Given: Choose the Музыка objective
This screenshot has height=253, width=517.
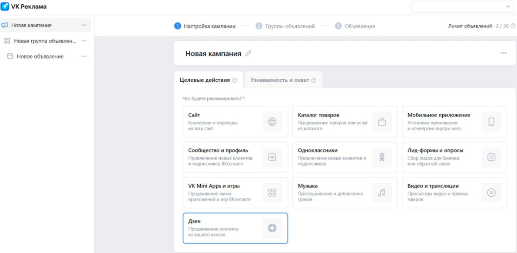Looking at the screenshot, I should coord(345,192).
